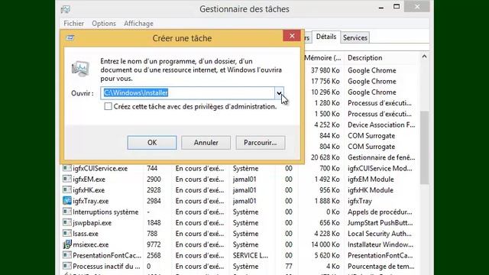This screenshot has width=489, height=275.
Task: Select the lsass.exe process icon
Action: 66,234
